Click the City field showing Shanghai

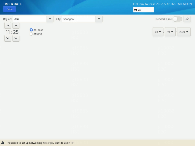[79, 19]
